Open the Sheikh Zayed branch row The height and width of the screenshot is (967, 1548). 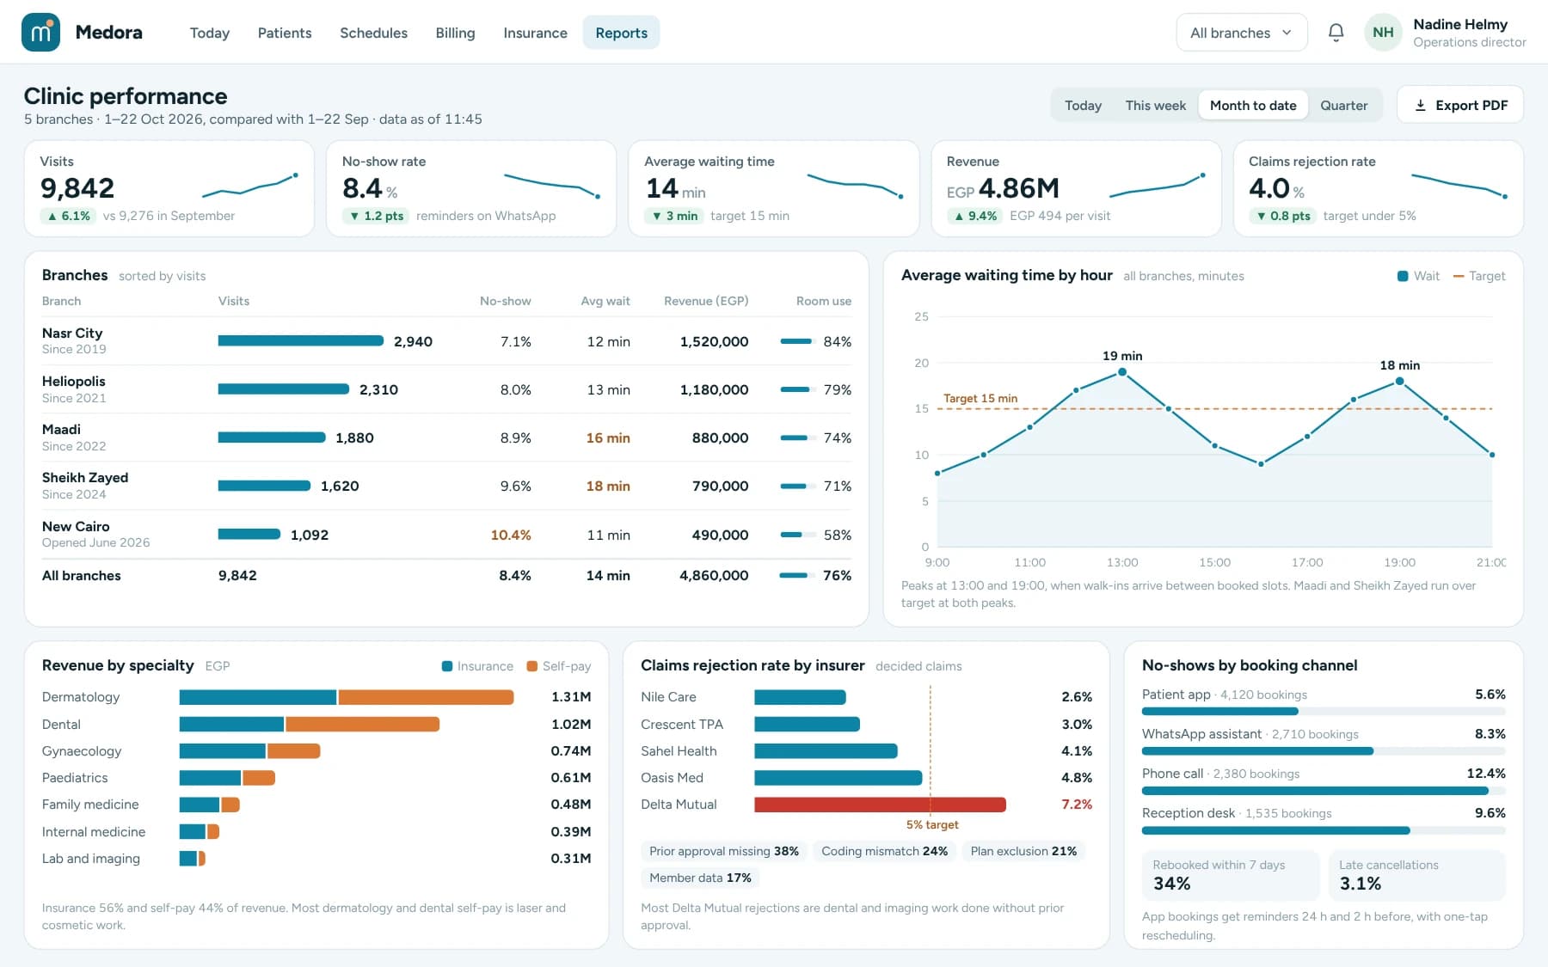(446, 486)
